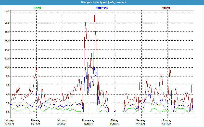Image resolution: width=204 pixels, height=127 pixels.
Task: Click the 18,0 y-axis value
Action: pyautogui.click(x=7, y=32)
